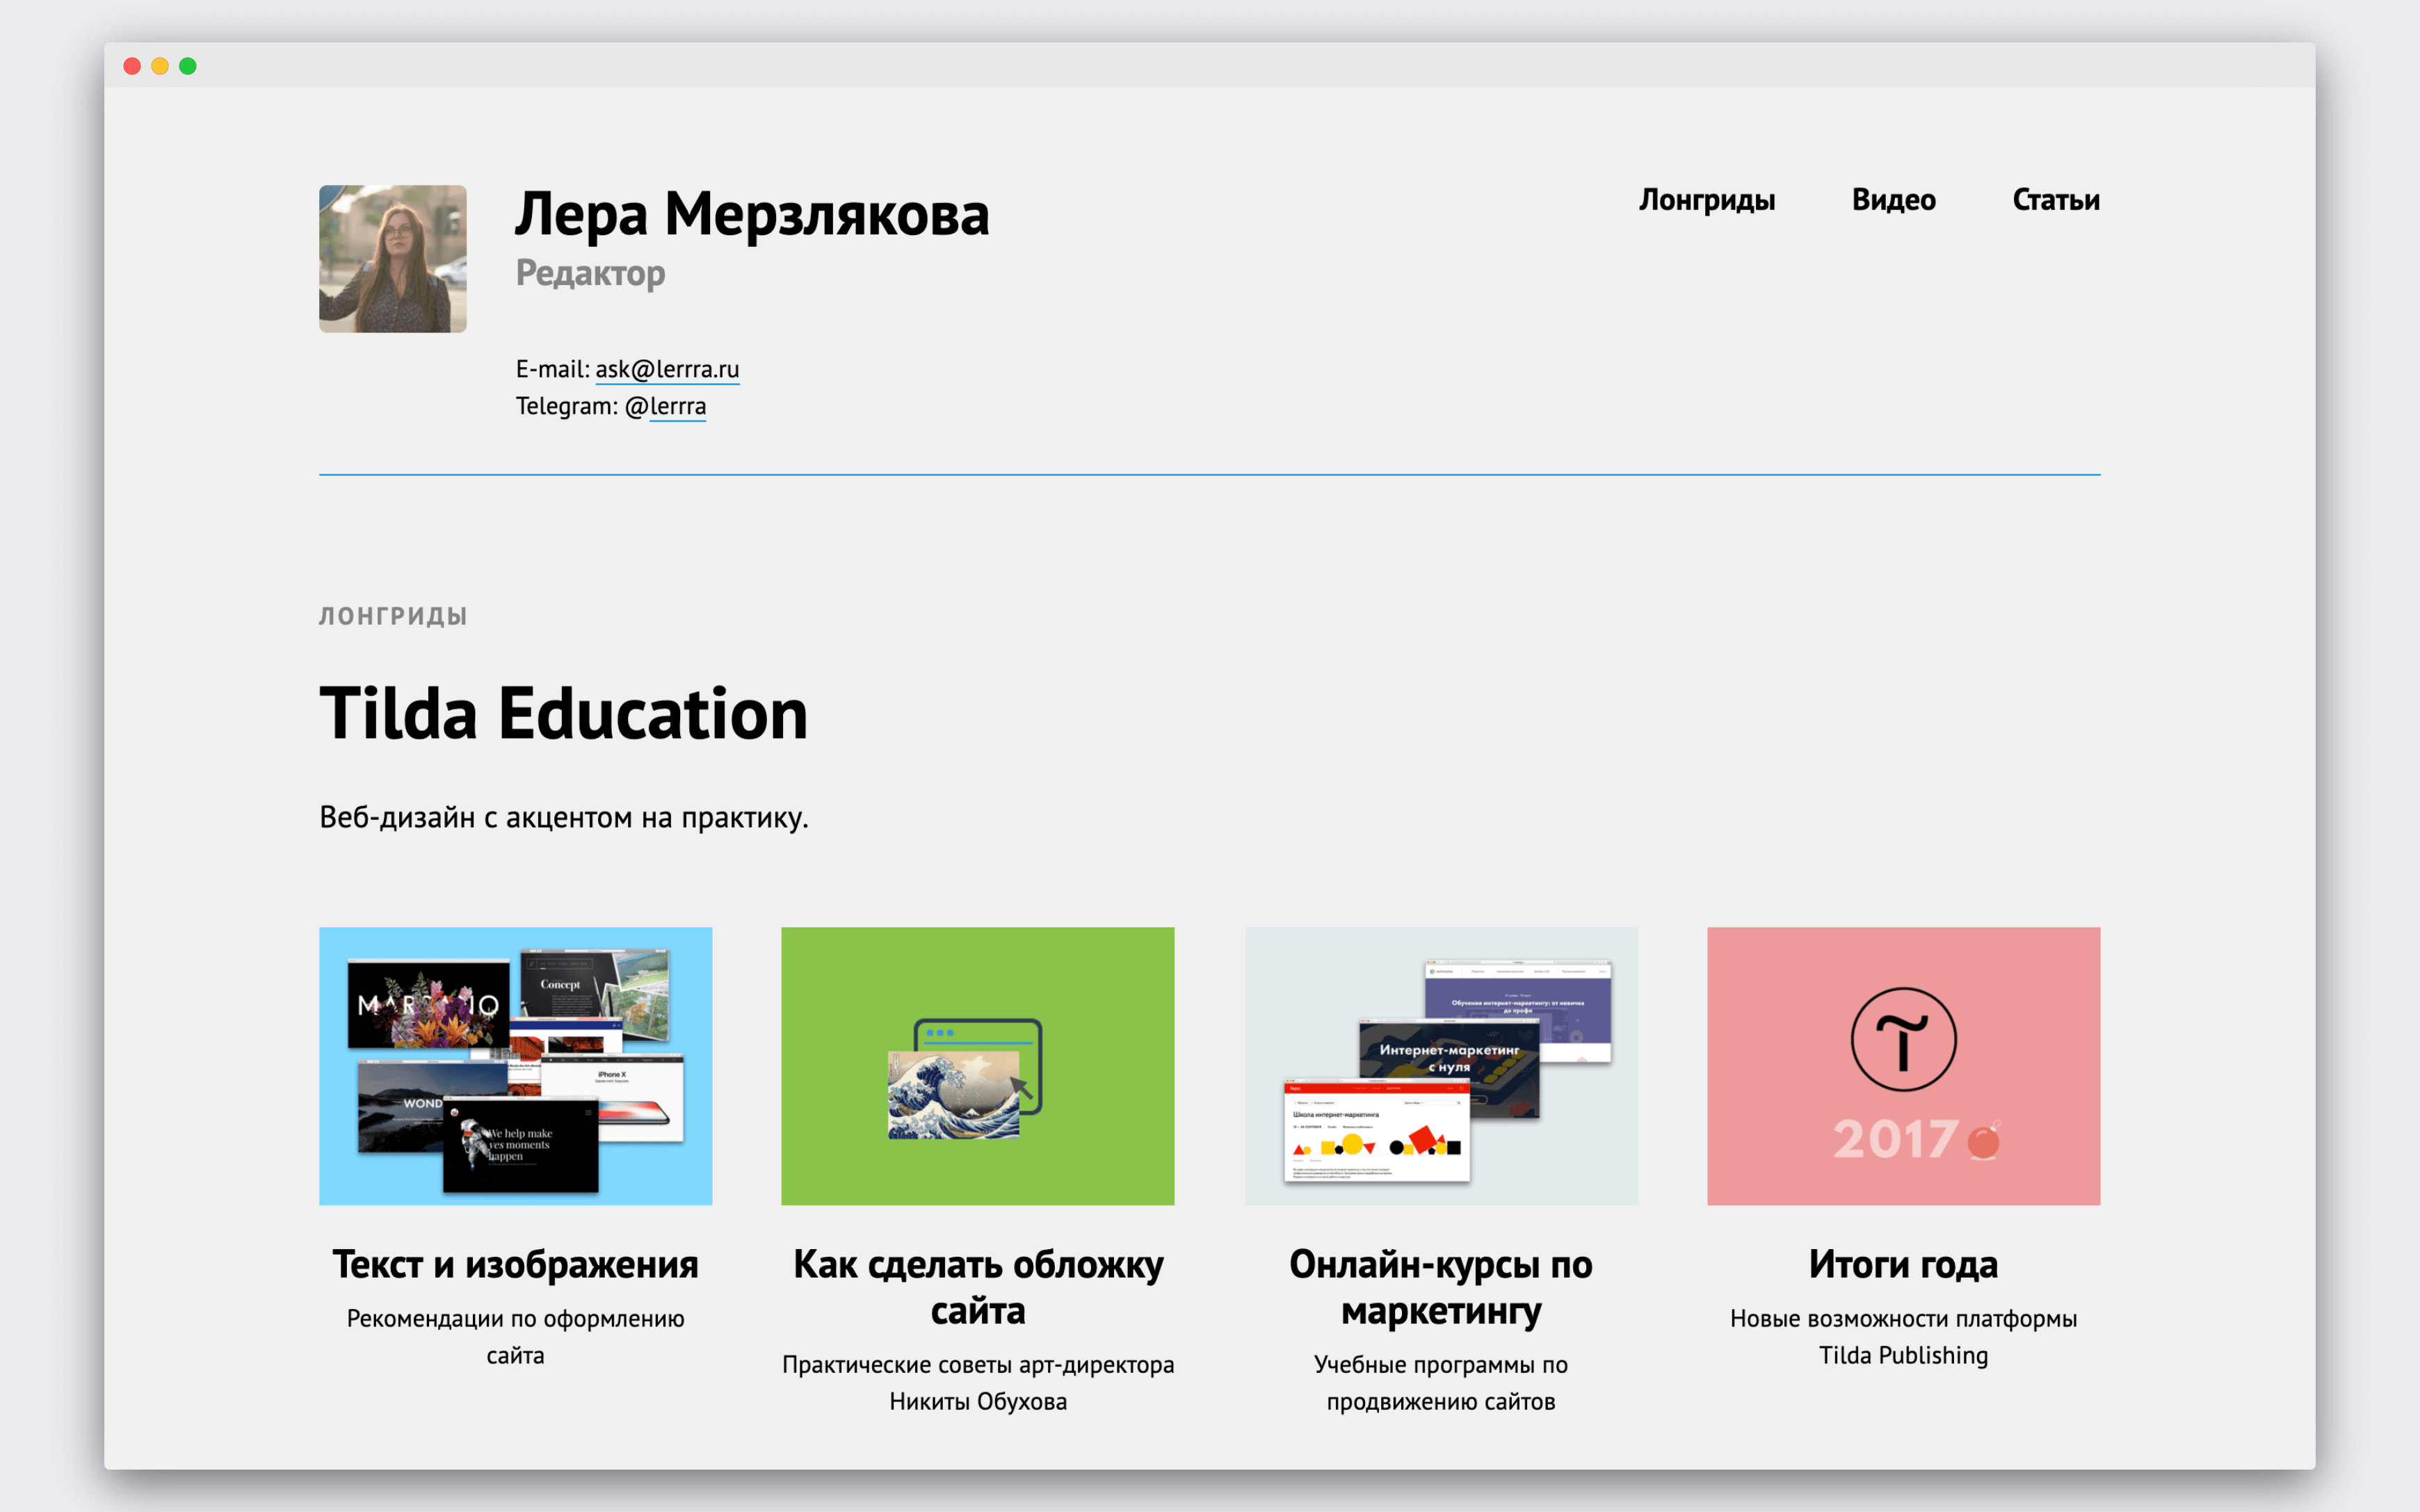Open the pink 2017 Tilda thumbnail
The image size is (2420, 1512).
click(x=1903, y=1066)
